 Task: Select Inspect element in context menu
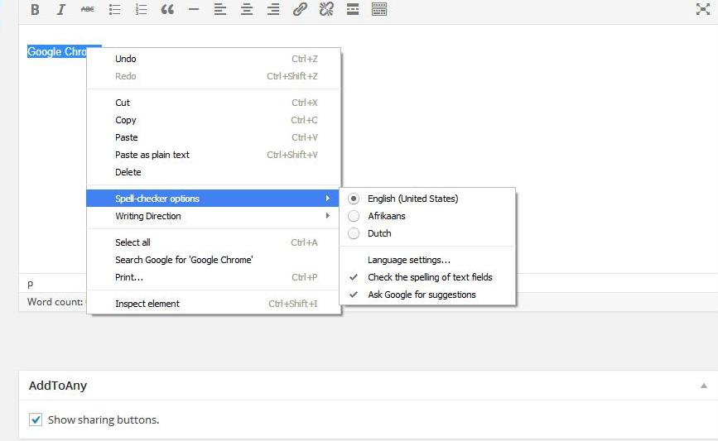147,304
